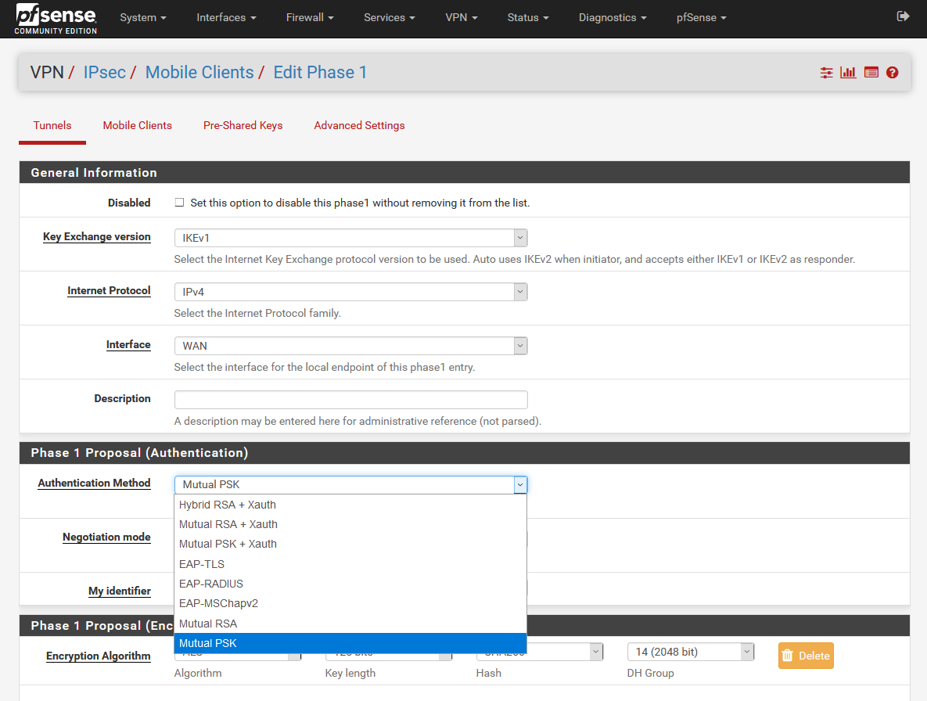Click the Key Exchange version label
The image size is (927, 701).
coord(96,236)
